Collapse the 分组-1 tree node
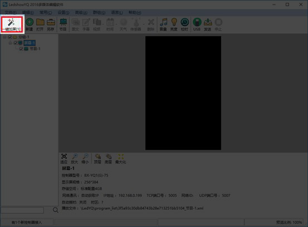The width and height of the screenshot is (308, 227). tap(4, 37)
